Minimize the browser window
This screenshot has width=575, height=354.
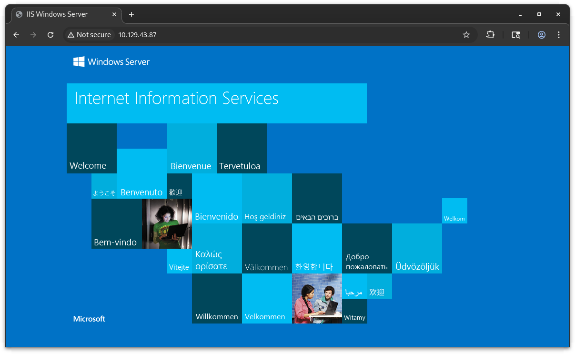coord(520,14)
